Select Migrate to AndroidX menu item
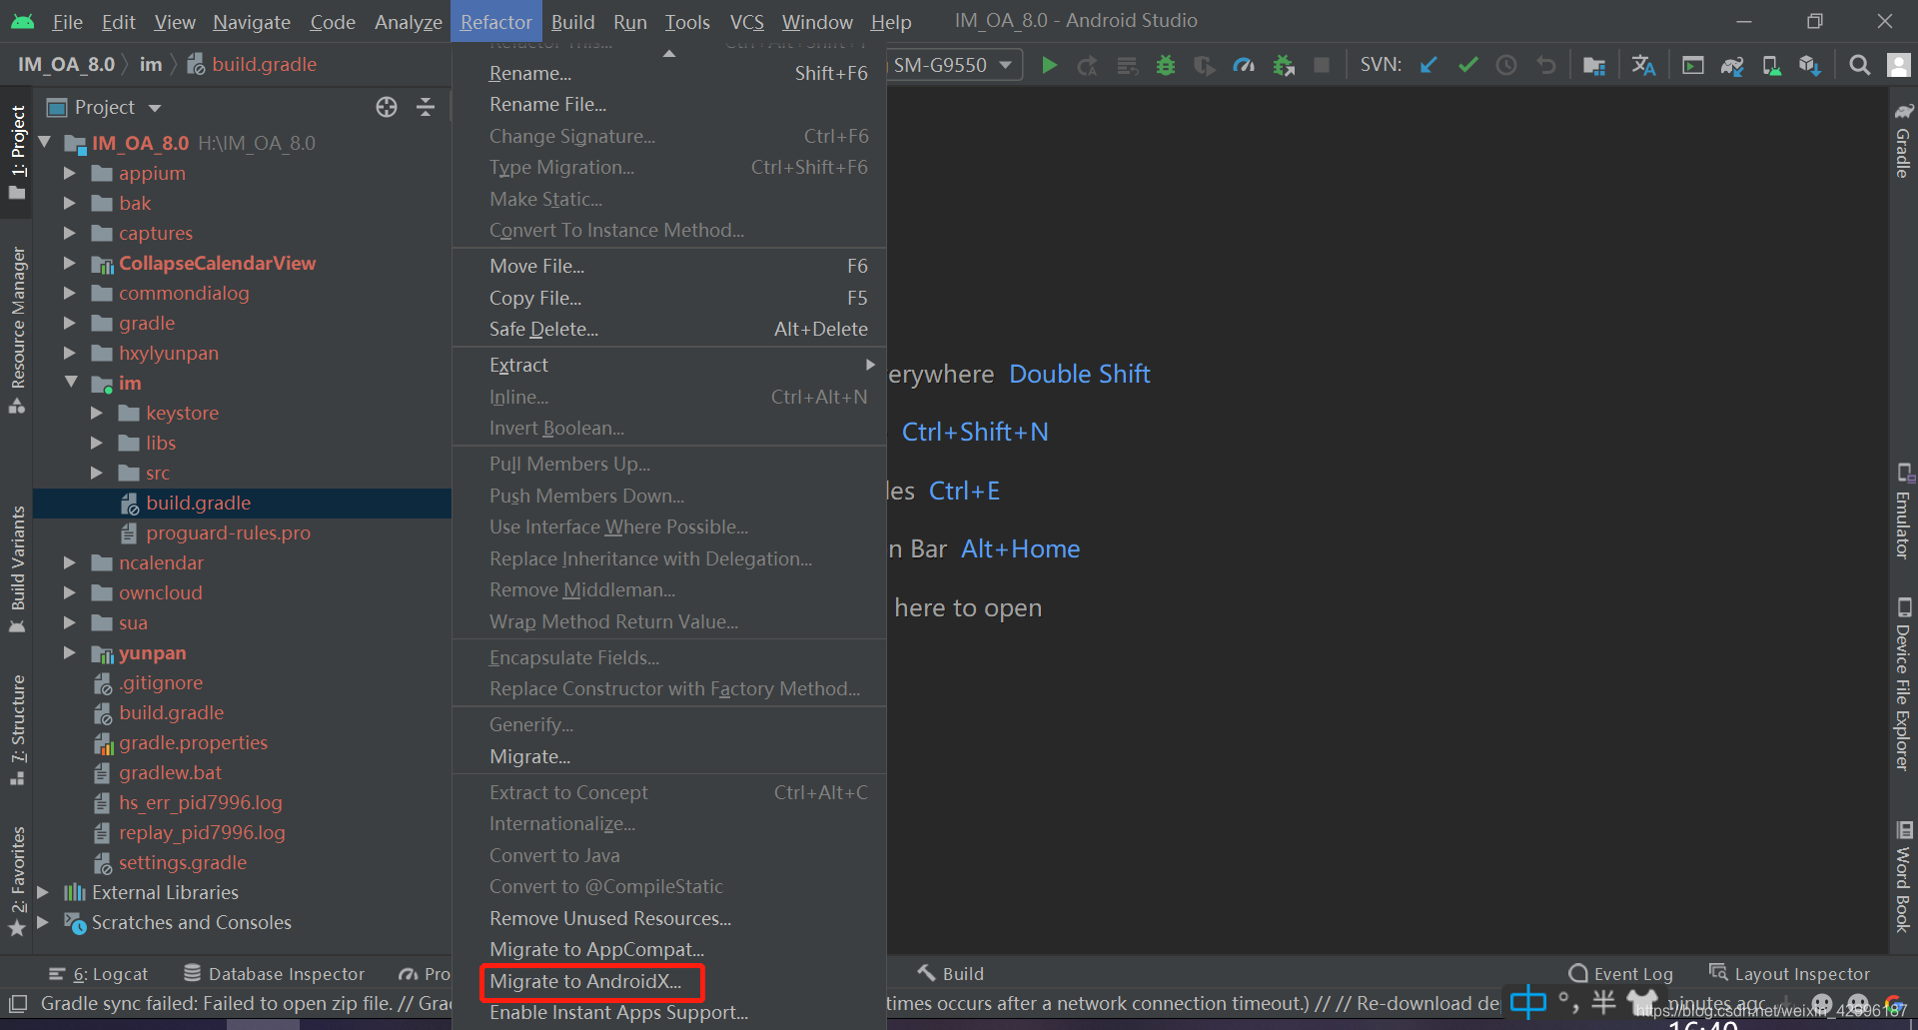The height and width of the screenshot is (1030, 1918). [669, 981]
